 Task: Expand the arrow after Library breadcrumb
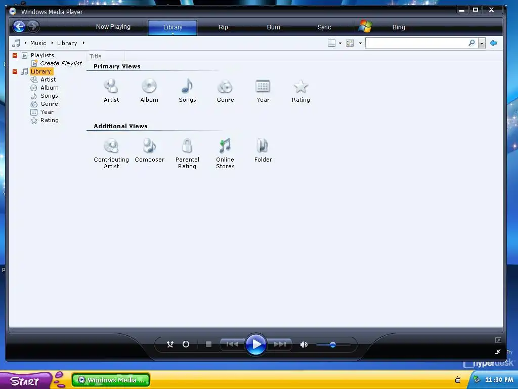point(83,43)
